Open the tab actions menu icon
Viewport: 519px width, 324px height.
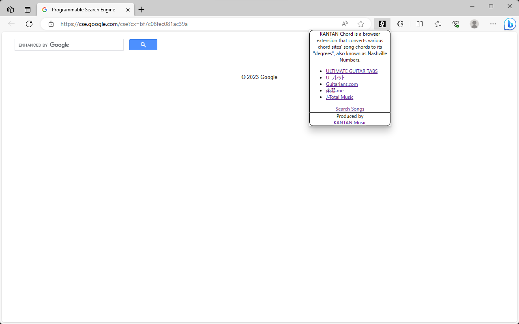tap(28, 10)
